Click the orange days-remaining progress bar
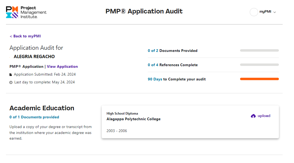Viewport: 294px width, 163px height. pos(259,79)
